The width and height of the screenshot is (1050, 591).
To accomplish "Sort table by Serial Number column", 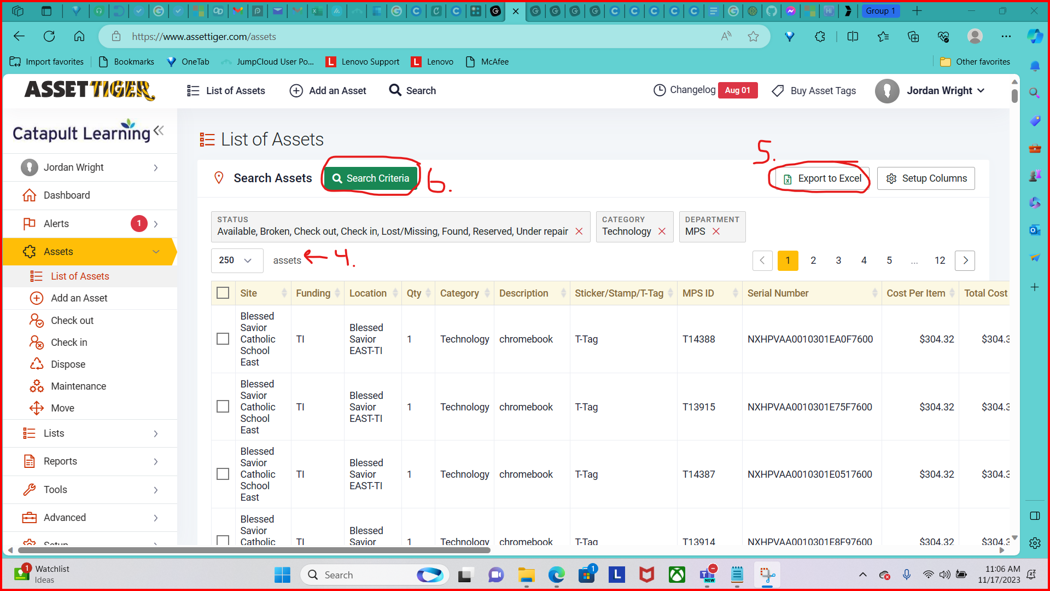I will click(x=812, y=293).
